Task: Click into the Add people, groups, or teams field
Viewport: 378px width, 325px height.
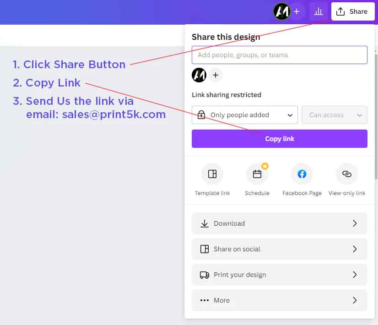Action: point(279,55)
